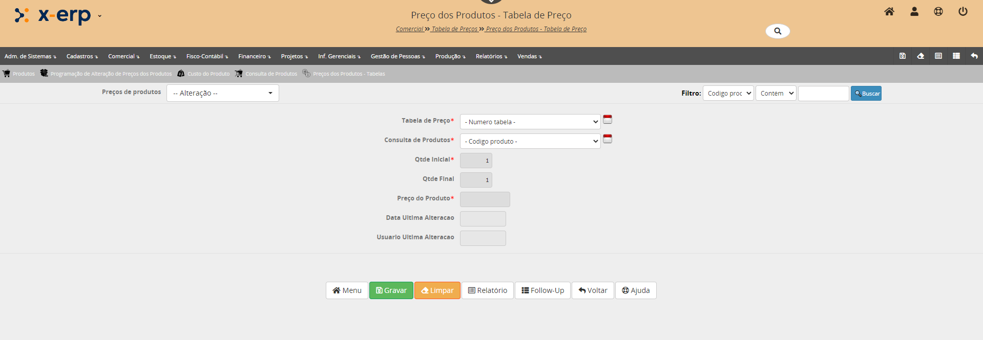Image resolution: width=983 pixels, height=340 pixels.
Task: Follow the Custo do Produto shortcut link
Action: pyautogui.click(x=208, y=74)
